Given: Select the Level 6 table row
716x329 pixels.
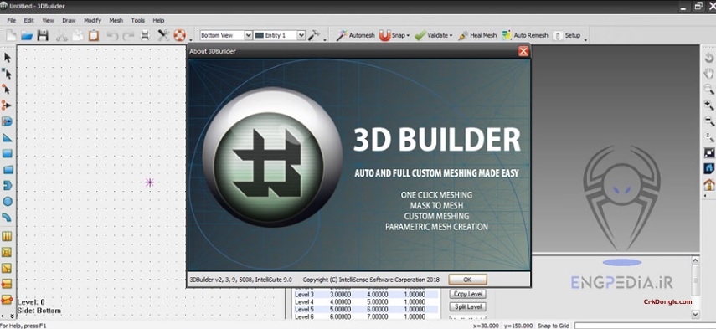Looking at the screenshot, I should click(365, 316).
